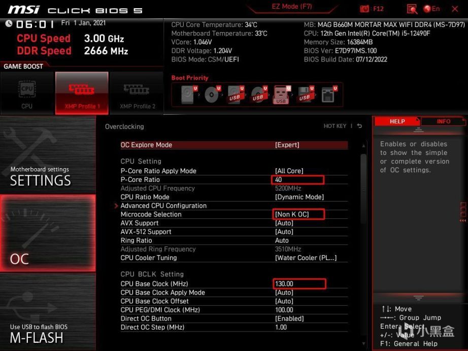Screen dimensions: 468x351
Task: Click the F12 screenshot camera icon
Action: (364, 9)
